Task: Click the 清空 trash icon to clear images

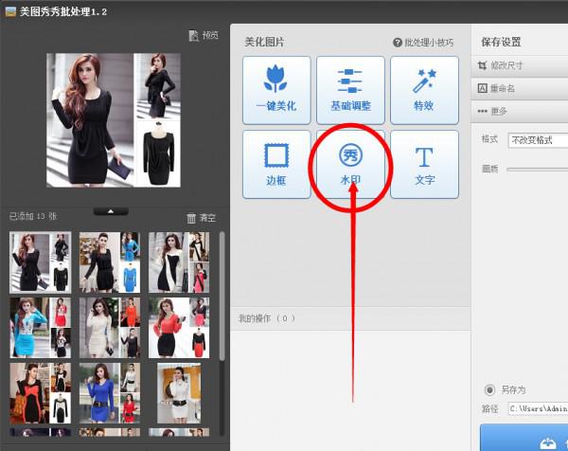Action: click(x=201, y=217)
